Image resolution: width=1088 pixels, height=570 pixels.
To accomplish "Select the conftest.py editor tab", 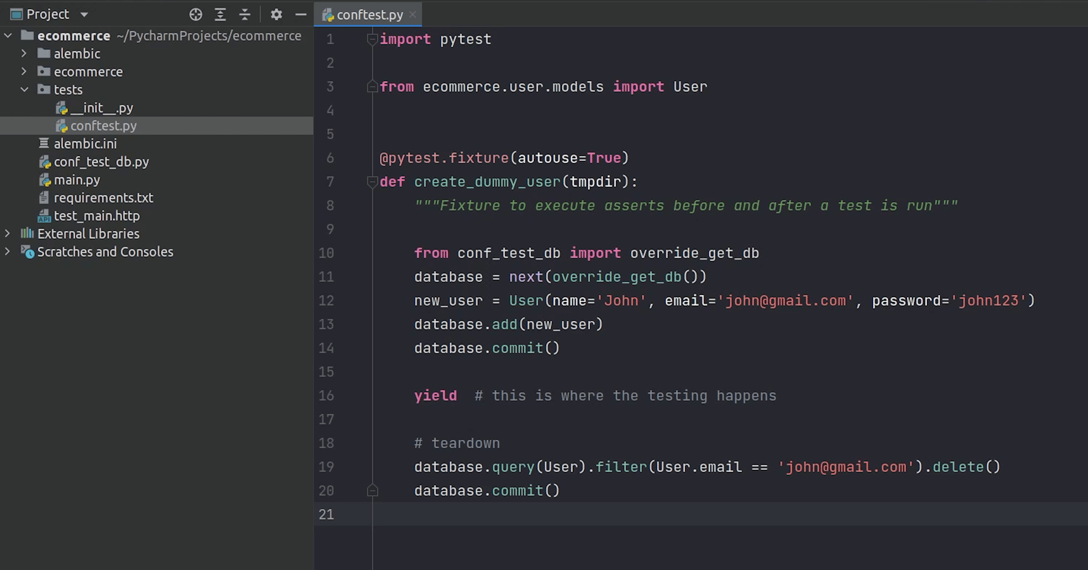I will coord(369,15).
